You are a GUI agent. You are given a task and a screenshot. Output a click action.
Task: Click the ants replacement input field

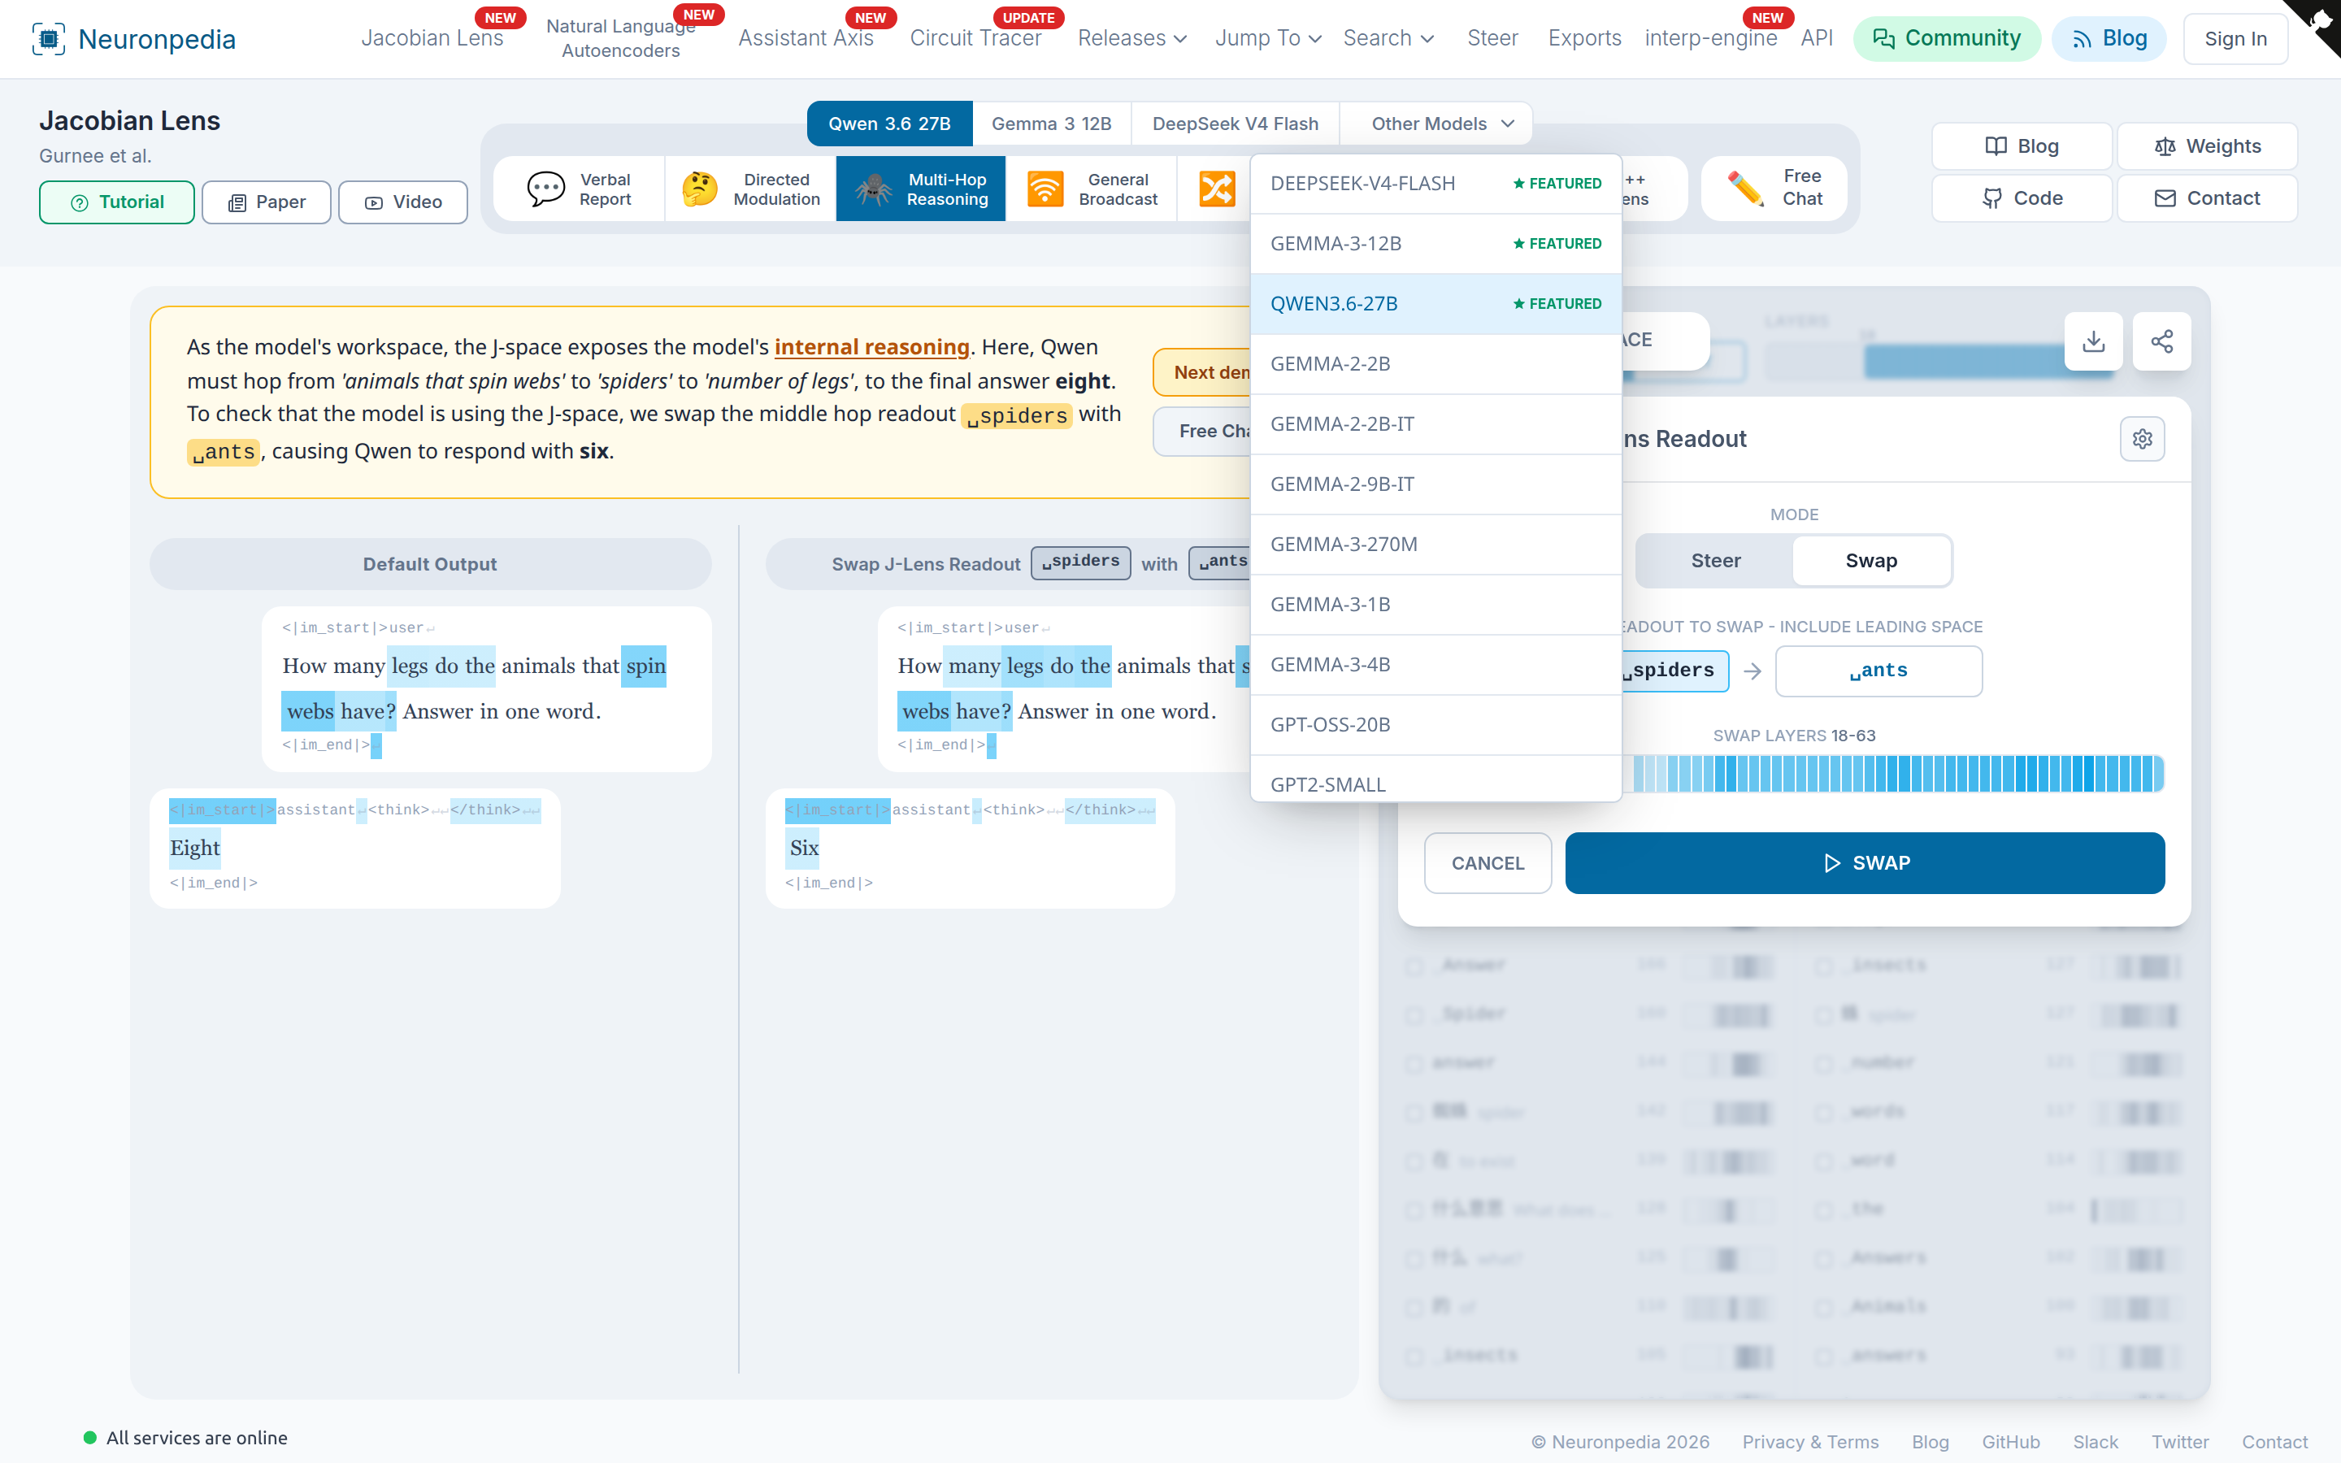1878,671
